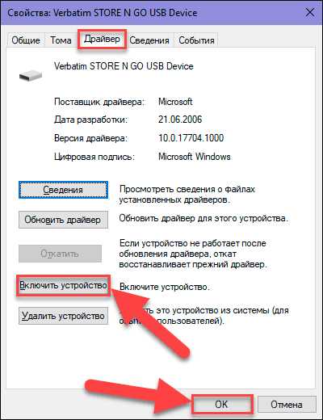Click the USB drive device icon
Image resolution: width=323 pixels, height=420 pixels.
click(x=31, y=76)
